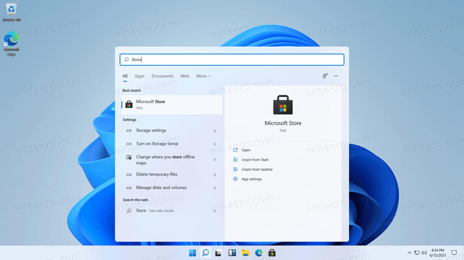Open the notification center icon
Viewport: 464px width, 260px height.
(454, 253)
